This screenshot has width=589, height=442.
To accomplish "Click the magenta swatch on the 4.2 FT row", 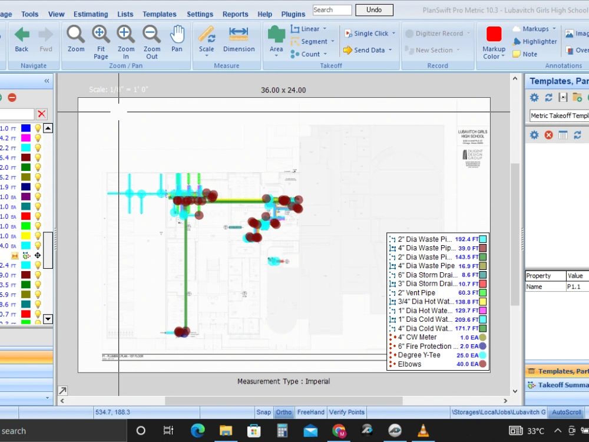I will point(26,138).
